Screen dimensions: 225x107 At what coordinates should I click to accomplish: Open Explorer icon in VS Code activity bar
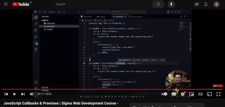[x=36, y=17]
